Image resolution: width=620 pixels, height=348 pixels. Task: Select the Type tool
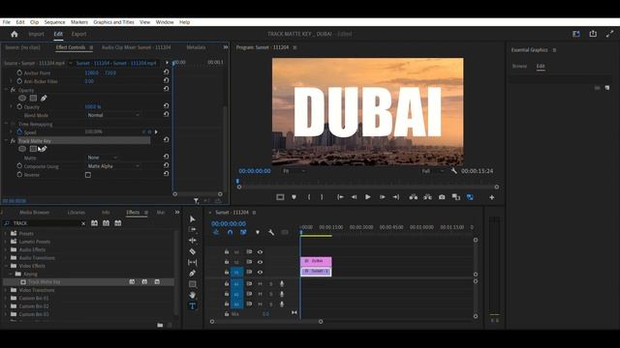pyautogui.click(x=193, y=305)
